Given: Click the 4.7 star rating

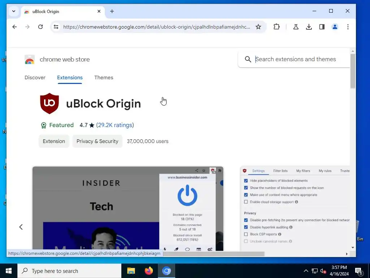Looking at the screenshot, I should (87, 125).
